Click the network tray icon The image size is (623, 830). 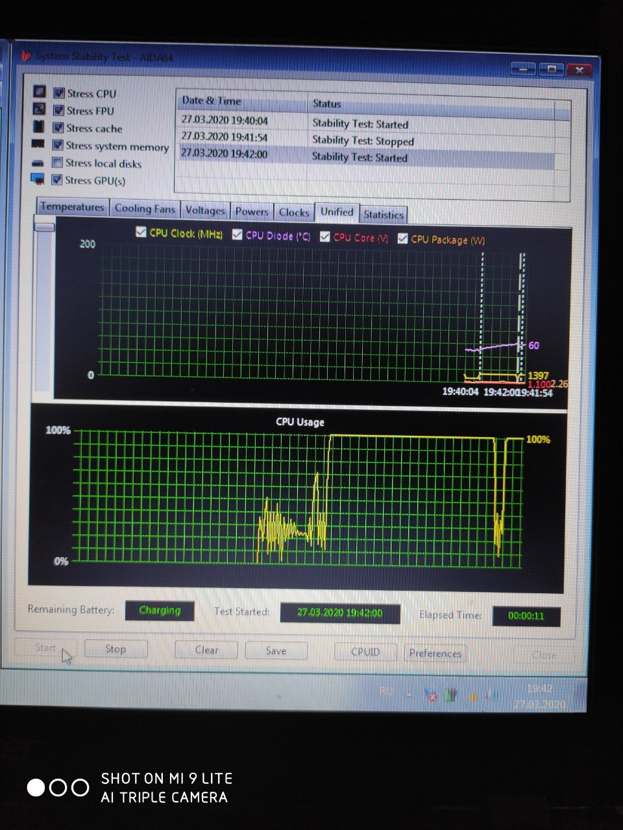473,697
